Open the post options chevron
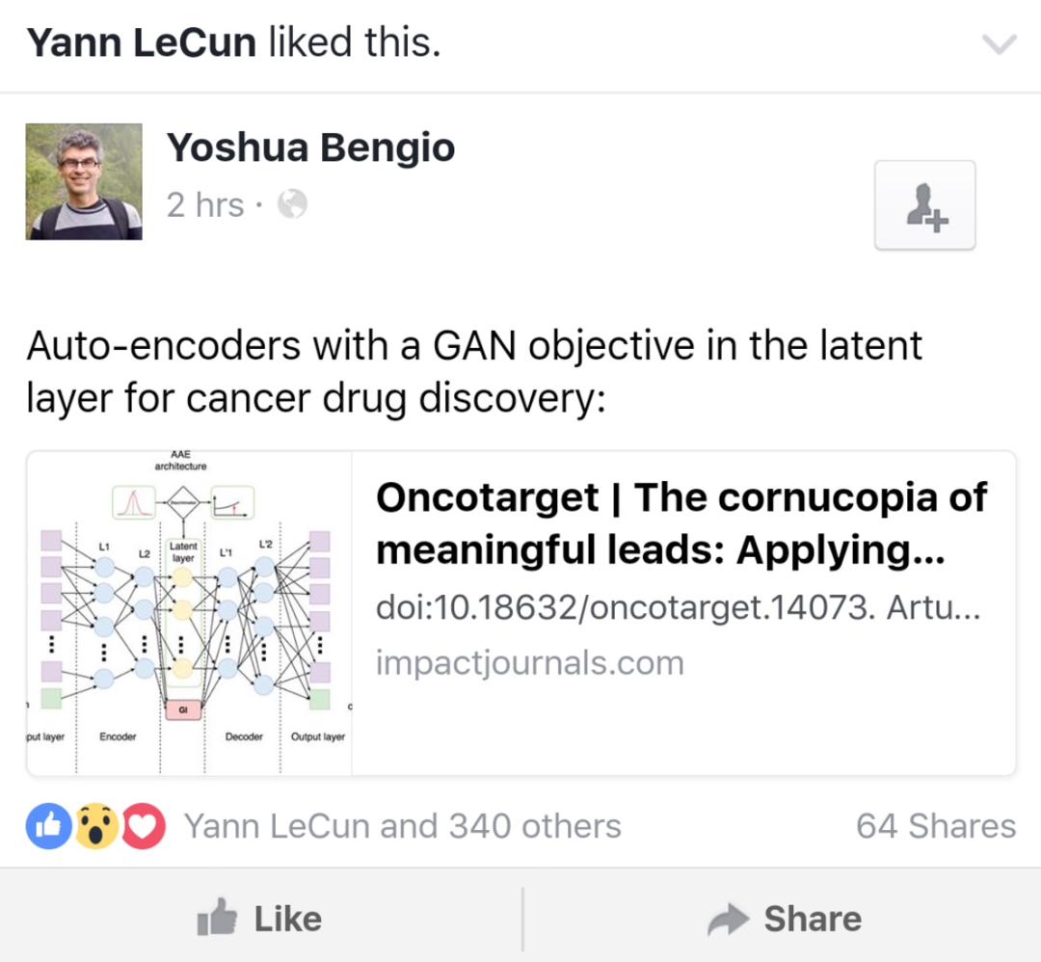Screen dimensions: 1041x962 click(998, 44)
